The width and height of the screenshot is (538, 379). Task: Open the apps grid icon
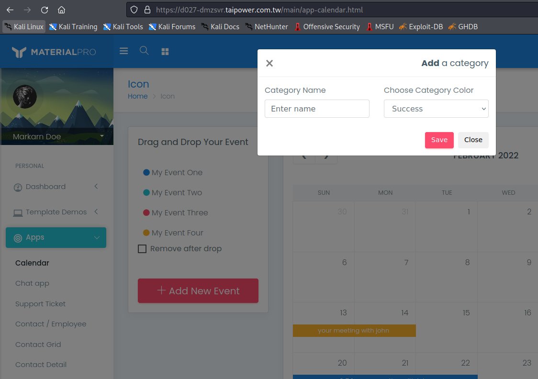(x=165, y=52)
